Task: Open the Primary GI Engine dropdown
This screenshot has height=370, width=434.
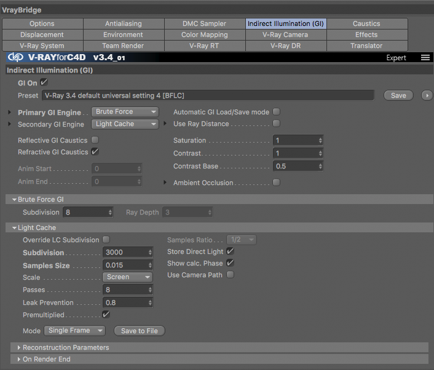Action: click(x=125, y=112)
